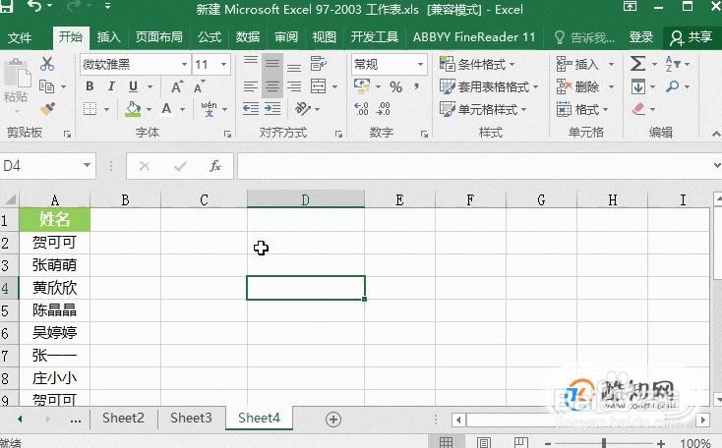Click the 共享 share button
This screenshot has height=448, width=722.
[x=692, y=37]
